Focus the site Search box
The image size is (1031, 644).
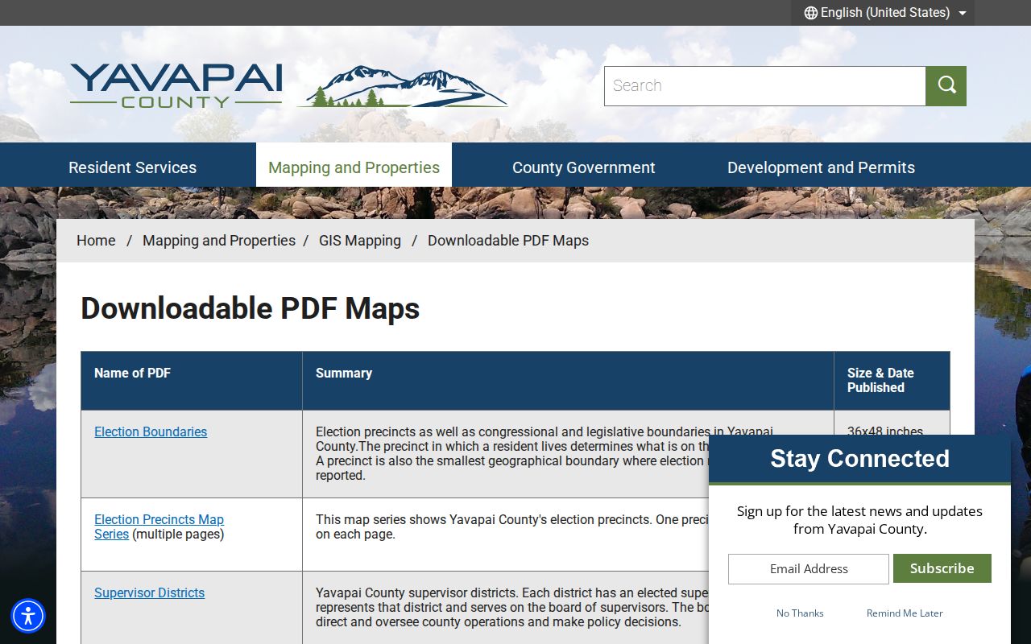pos(764,86)
